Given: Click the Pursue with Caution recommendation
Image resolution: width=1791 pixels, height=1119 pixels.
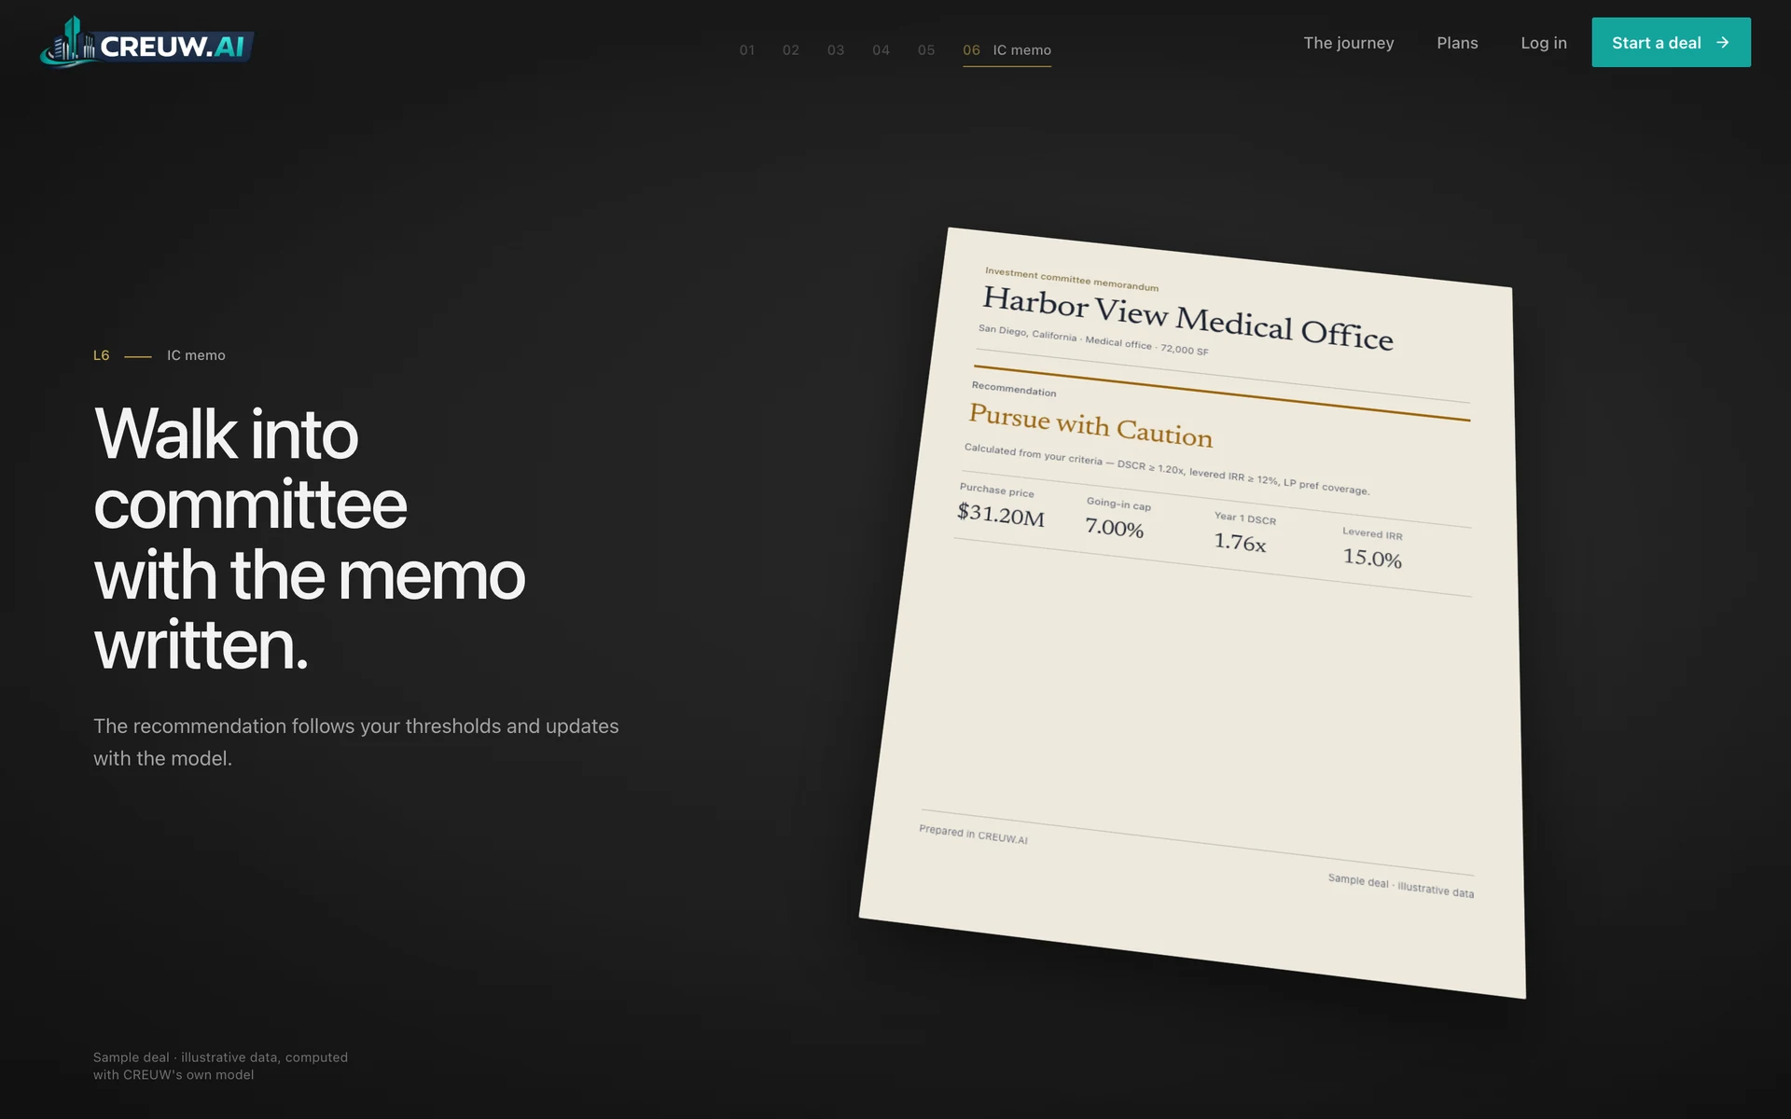Looking at the screenshot, I should coord(1090,425).
